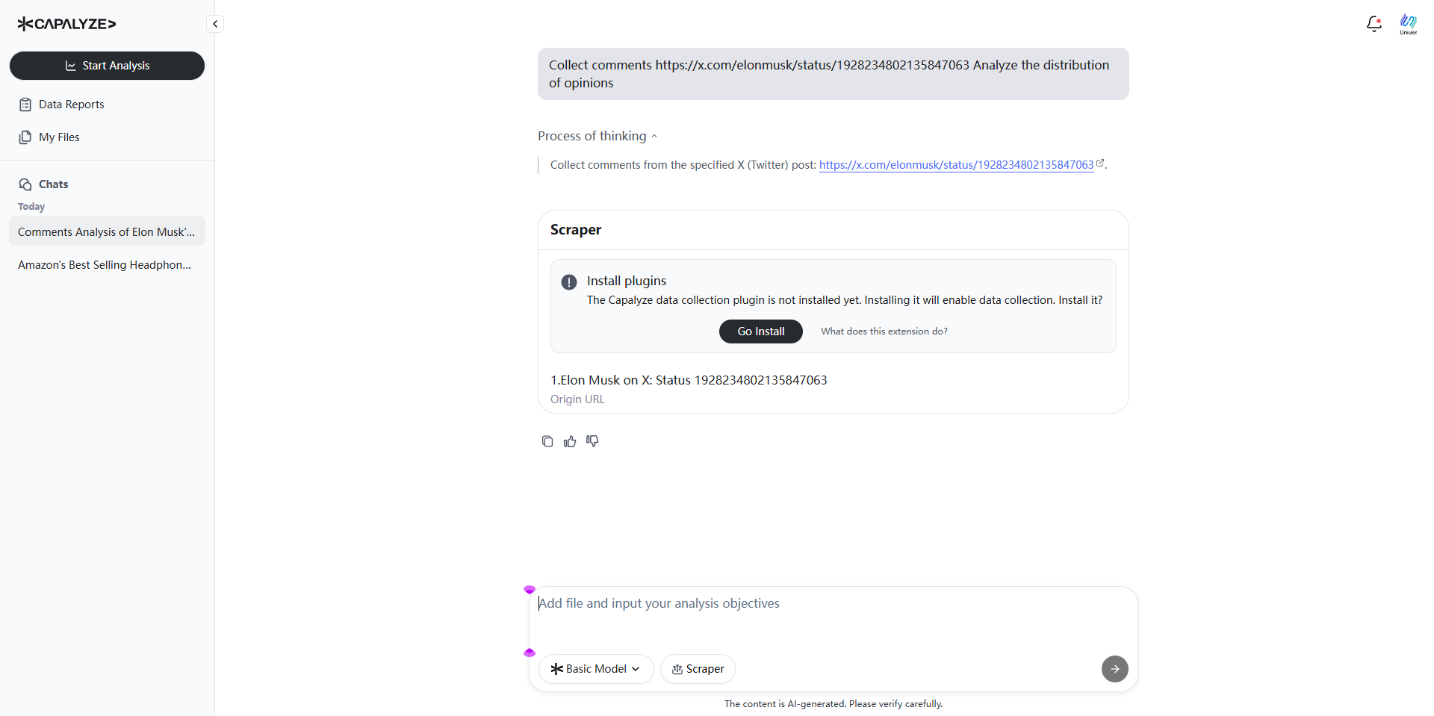This screenshot has width=1434, height=716.
Task: Click the Scraper card heading
Action: [576, 230]
